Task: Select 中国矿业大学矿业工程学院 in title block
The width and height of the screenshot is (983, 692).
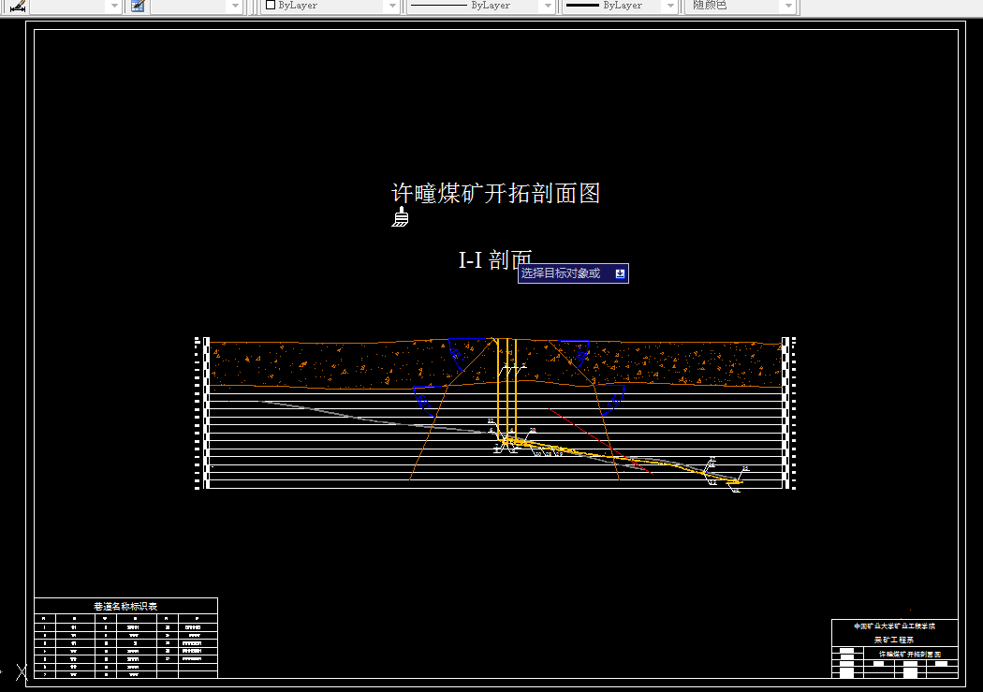Action: [x=895, y=626]
